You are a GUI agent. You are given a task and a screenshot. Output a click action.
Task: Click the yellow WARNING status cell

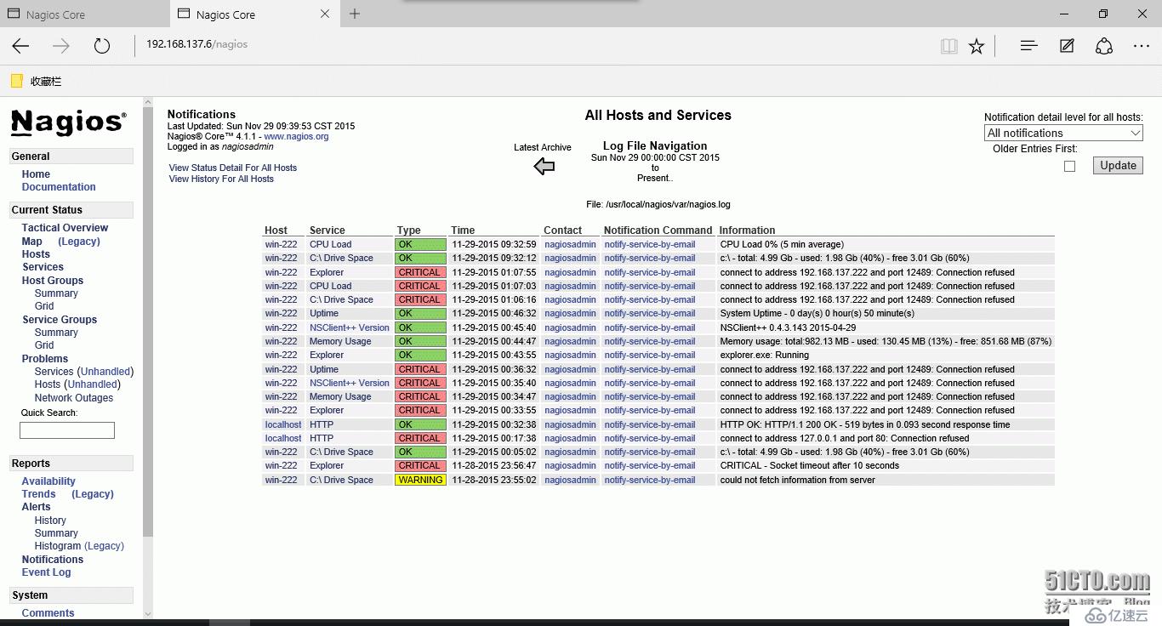tap(420, 480)
